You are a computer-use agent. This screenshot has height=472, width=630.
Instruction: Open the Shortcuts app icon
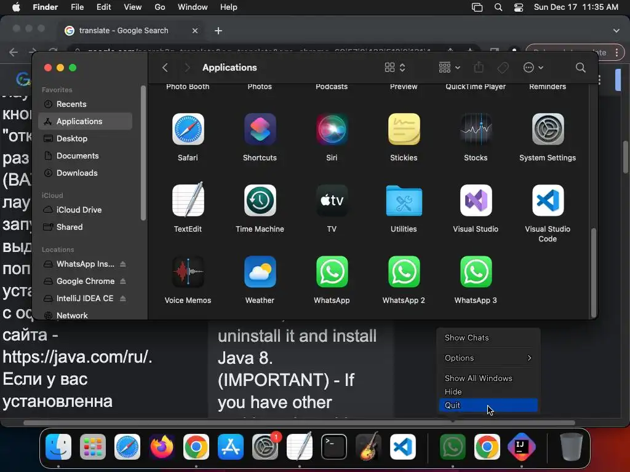tap(260, 129)
